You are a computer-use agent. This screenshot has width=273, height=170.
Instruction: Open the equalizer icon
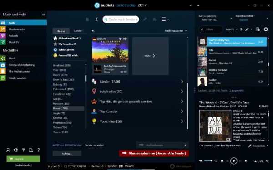click(x=216, y=161)
